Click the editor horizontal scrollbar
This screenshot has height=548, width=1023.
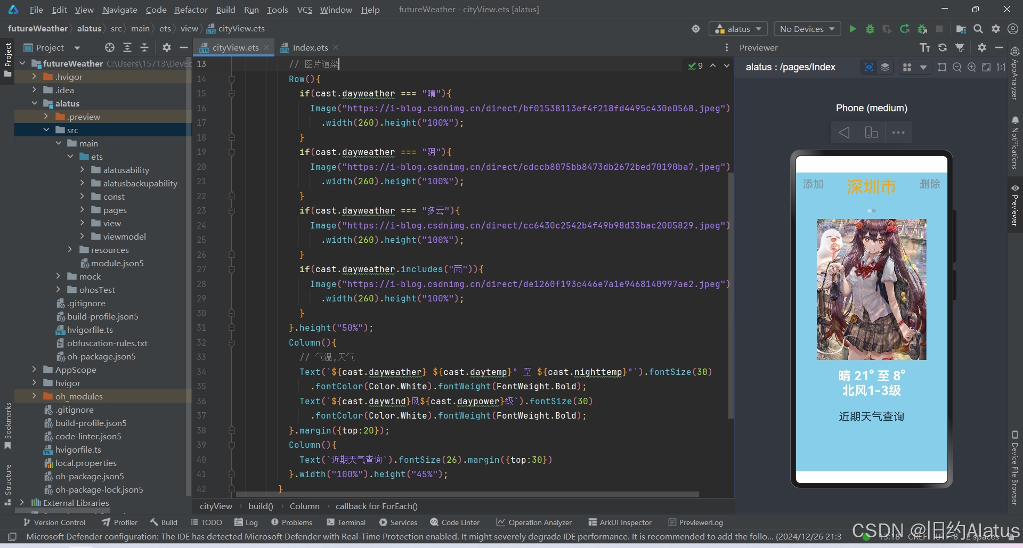click(x=467, y=494)
